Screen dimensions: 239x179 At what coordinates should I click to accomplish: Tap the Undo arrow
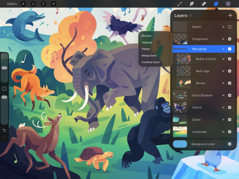tap(4, 130)
